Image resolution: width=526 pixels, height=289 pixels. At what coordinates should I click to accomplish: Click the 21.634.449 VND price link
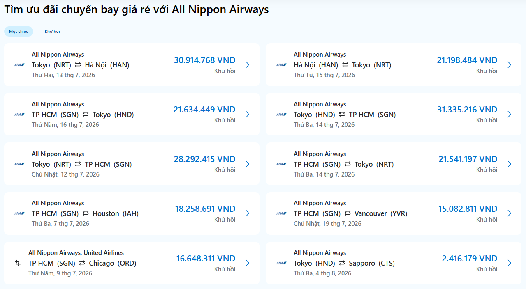coord(204,110)
